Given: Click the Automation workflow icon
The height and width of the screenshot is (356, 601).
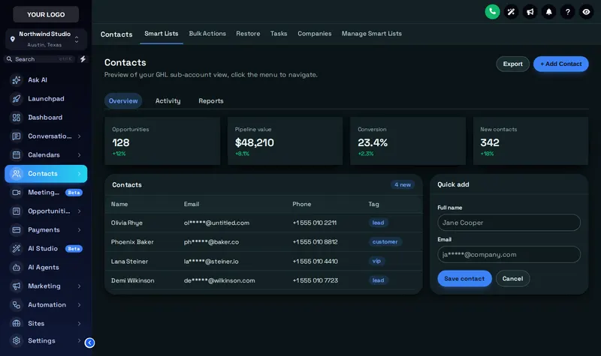Looking at the screenshot, I should pos(16,305).
